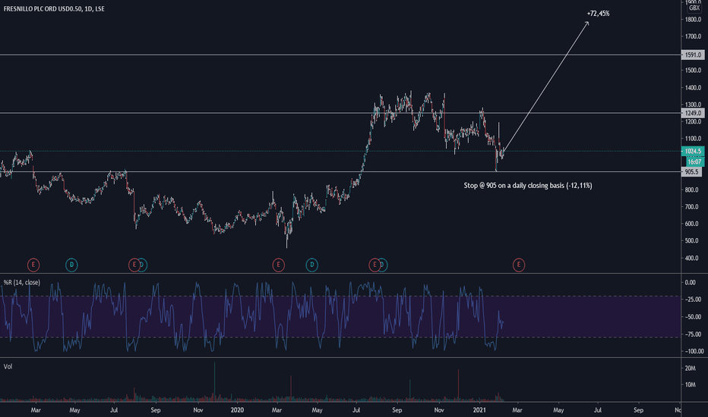Click the FRESNILLO PLC ORD USD0.50 symbol title
The width and height of the screenshot is (708, 417).
(x=43, y=8)
